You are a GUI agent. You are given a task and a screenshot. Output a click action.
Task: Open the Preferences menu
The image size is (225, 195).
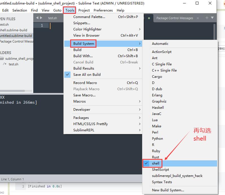[103, 10]
